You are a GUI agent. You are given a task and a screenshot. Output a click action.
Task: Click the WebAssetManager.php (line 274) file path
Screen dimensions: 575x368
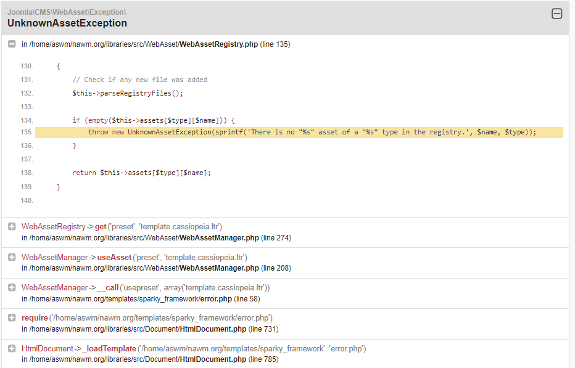(x=156, y=238)
